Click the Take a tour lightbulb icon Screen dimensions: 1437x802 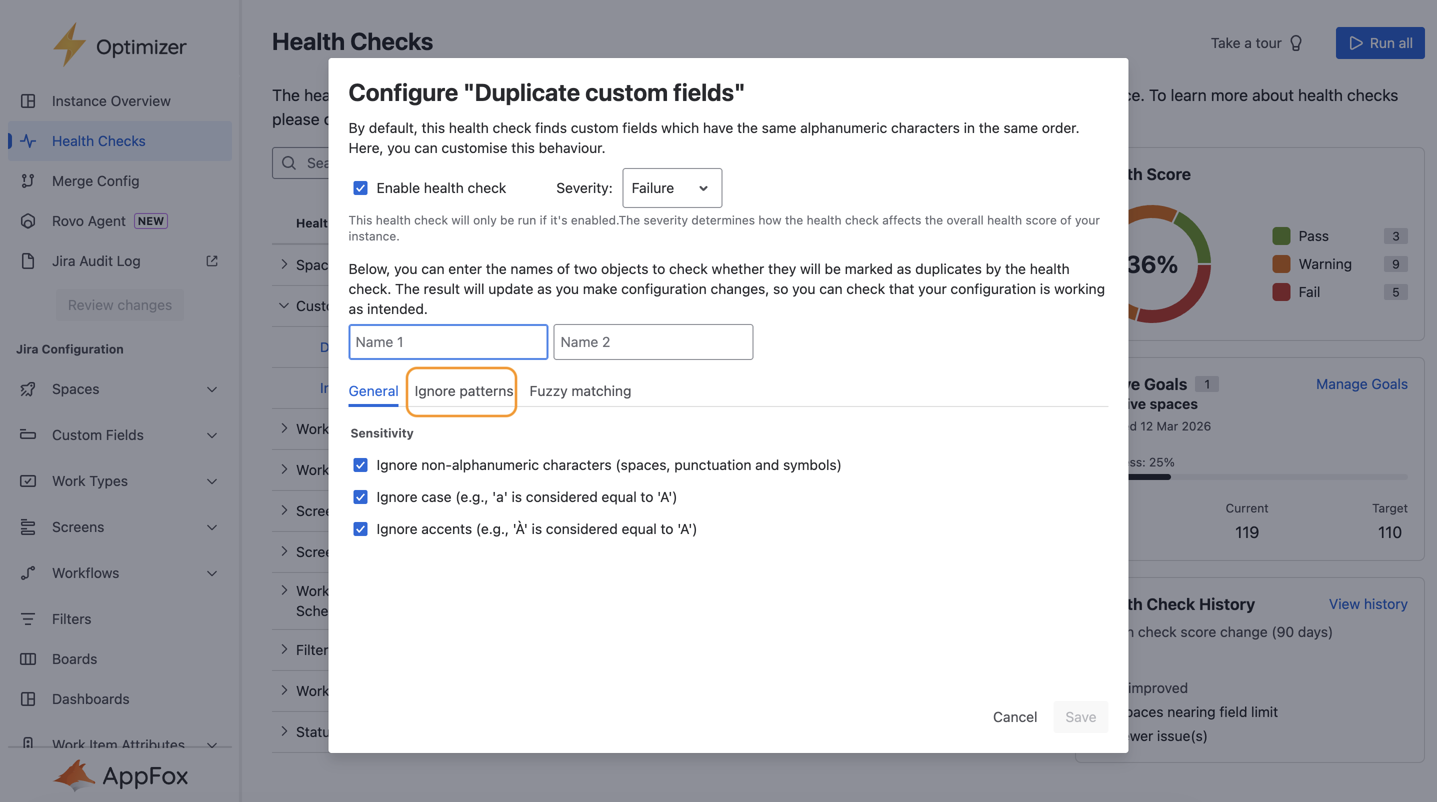(x=1296, y=43)
